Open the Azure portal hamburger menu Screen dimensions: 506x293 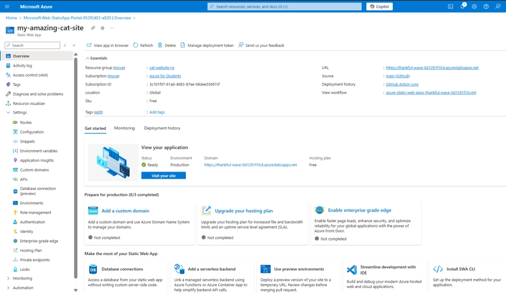pos(7,6)
